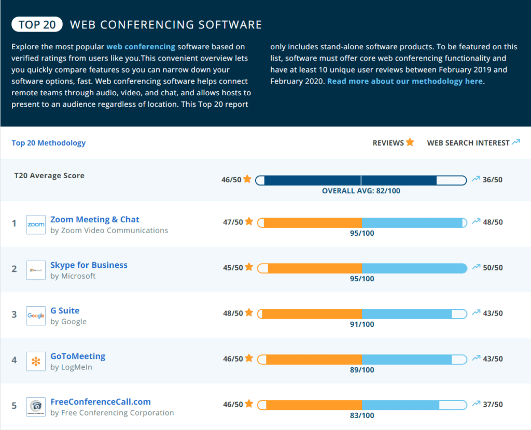Click star next to 46/50 in GoToMeeting row

click(x=249, y=358)
